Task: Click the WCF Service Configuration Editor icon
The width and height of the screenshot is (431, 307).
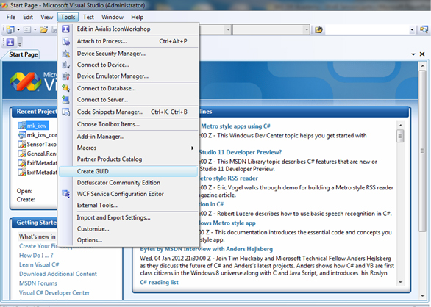Action: 66,194
